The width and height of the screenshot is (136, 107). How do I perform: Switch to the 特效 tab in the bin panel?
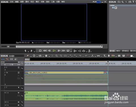(118, 51)
